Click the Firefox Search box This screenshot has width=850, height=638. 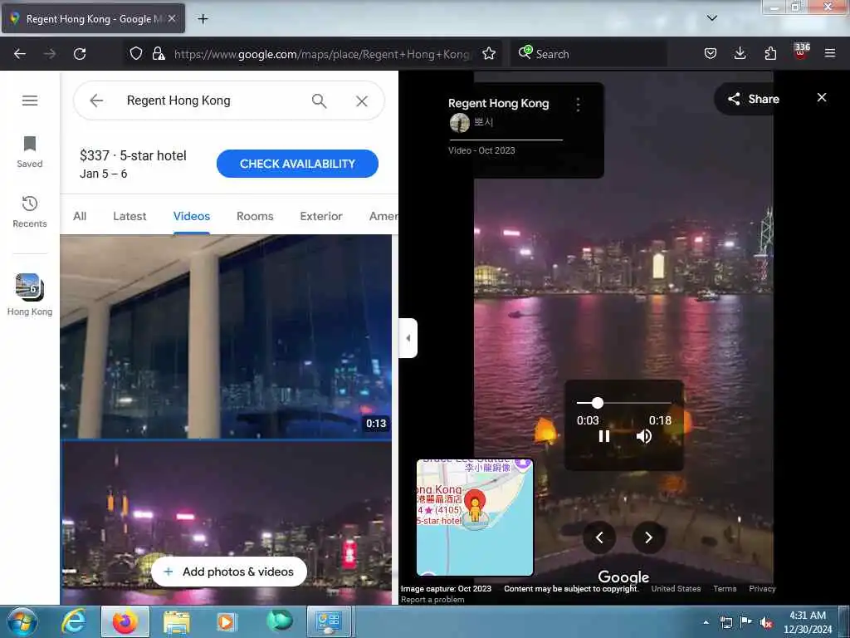click(x=589, y=54)
